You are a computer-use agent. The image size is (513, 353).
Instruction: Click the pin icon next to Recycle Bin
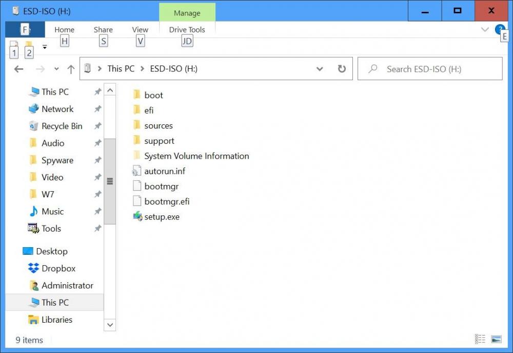pyautogui.click(x=97, y=126)
